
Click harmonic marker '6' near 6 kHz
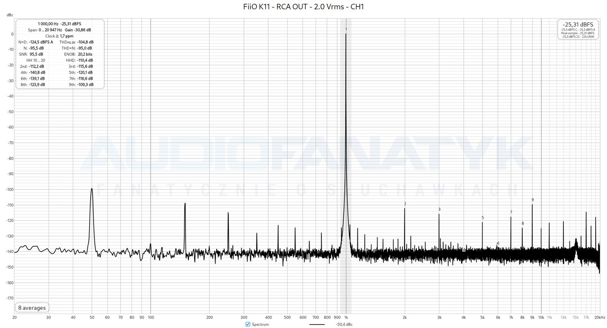[x=498, y=243]
